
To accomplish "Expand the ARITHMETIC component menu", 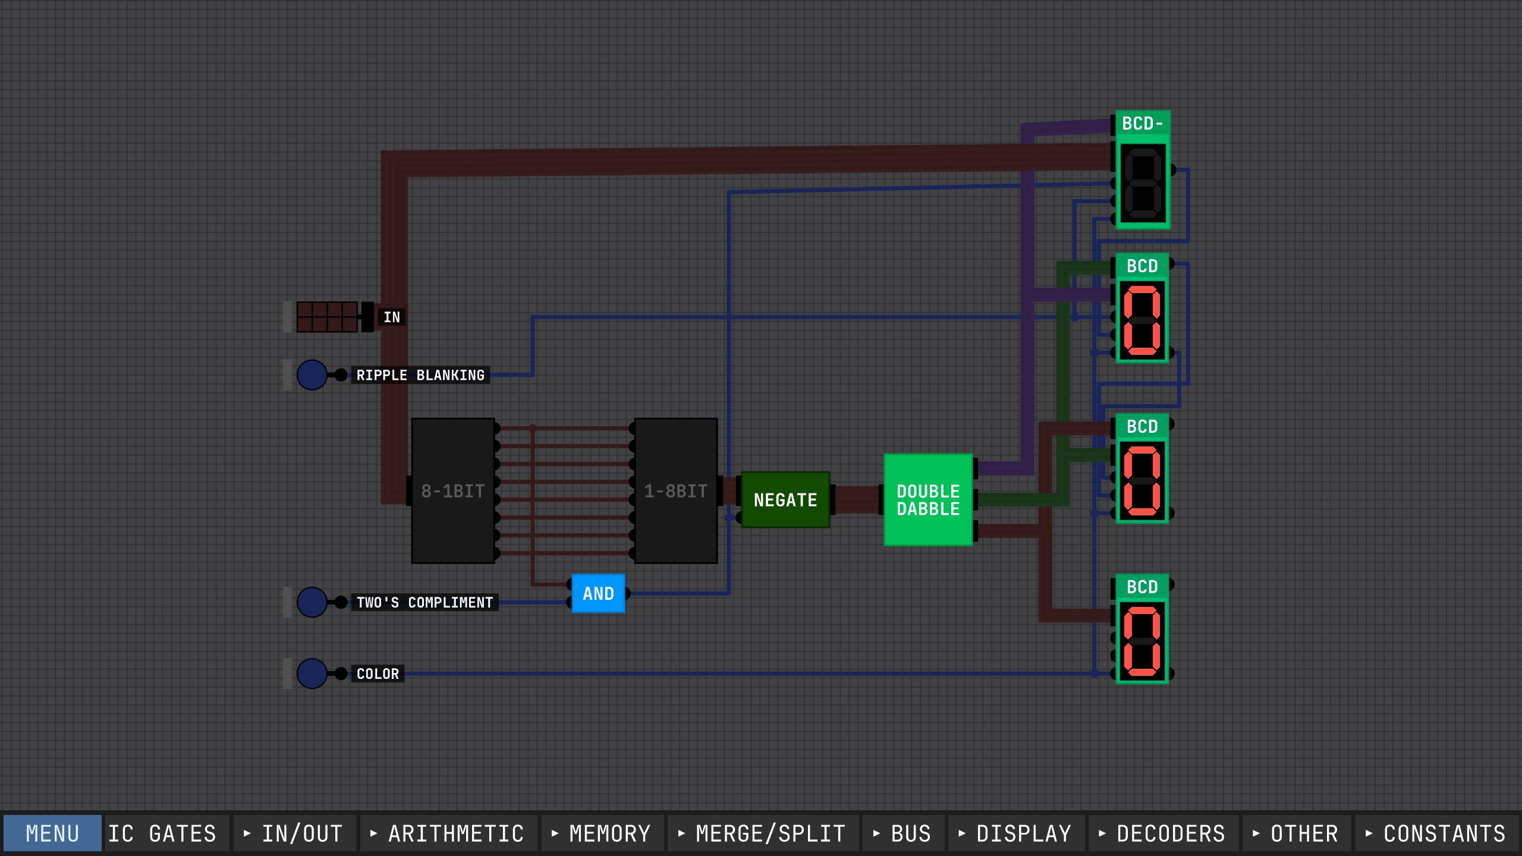I will coord(448,833).
